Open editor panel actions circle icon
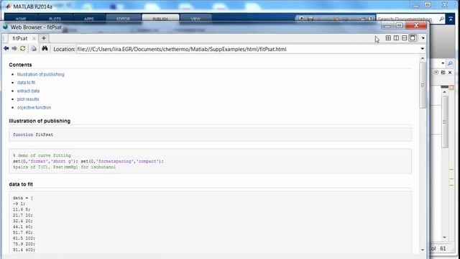 pos(436,72)
